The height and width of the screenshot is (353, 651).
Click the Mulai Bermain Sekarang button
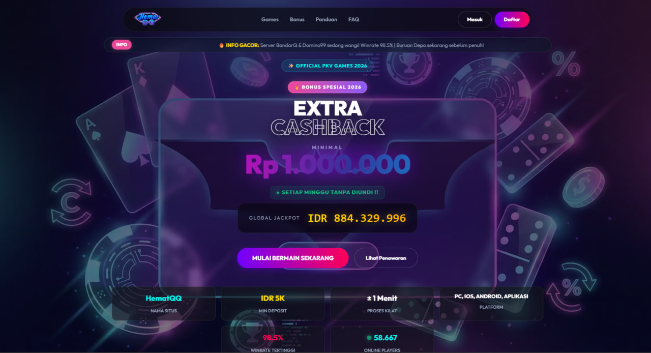pos(292,258)
